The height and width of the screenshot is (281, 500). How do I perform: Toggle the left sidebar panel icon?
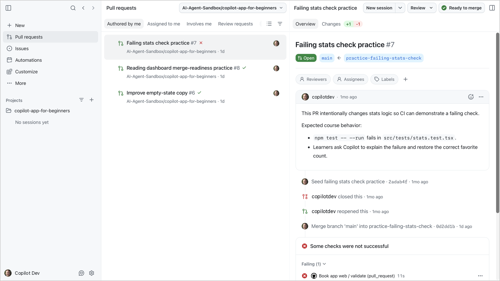coord(8,8)
